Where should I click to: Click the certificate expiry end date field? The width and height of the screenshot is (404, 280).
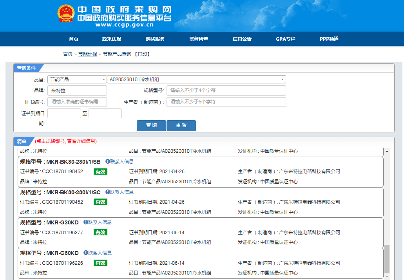pyautogui.click(x=105, y=113)
